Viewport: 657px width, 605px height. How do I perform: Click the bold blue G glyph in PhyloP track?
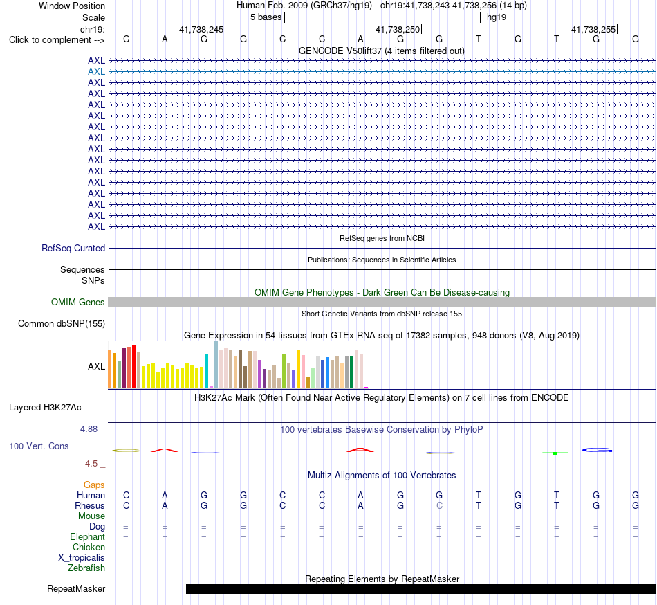pyautogui.click(x=597, y=450)
